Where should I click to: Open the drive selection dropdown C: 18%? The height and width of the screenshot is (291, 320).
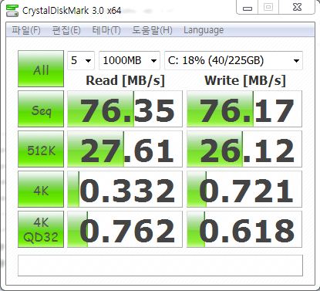click(234, 60)
